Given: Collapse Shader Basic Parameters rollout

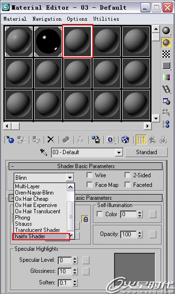Looking at the screenshot, I should (x=86, y=166).
